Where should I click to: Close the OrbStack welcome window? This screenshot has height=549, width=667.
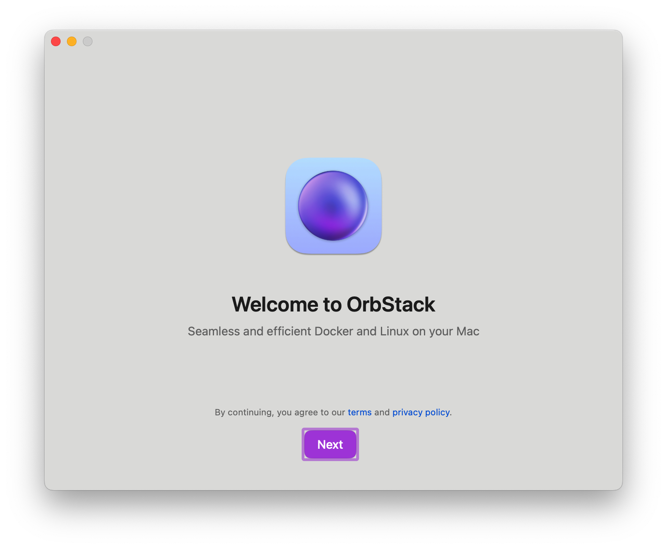pos(56,41)
